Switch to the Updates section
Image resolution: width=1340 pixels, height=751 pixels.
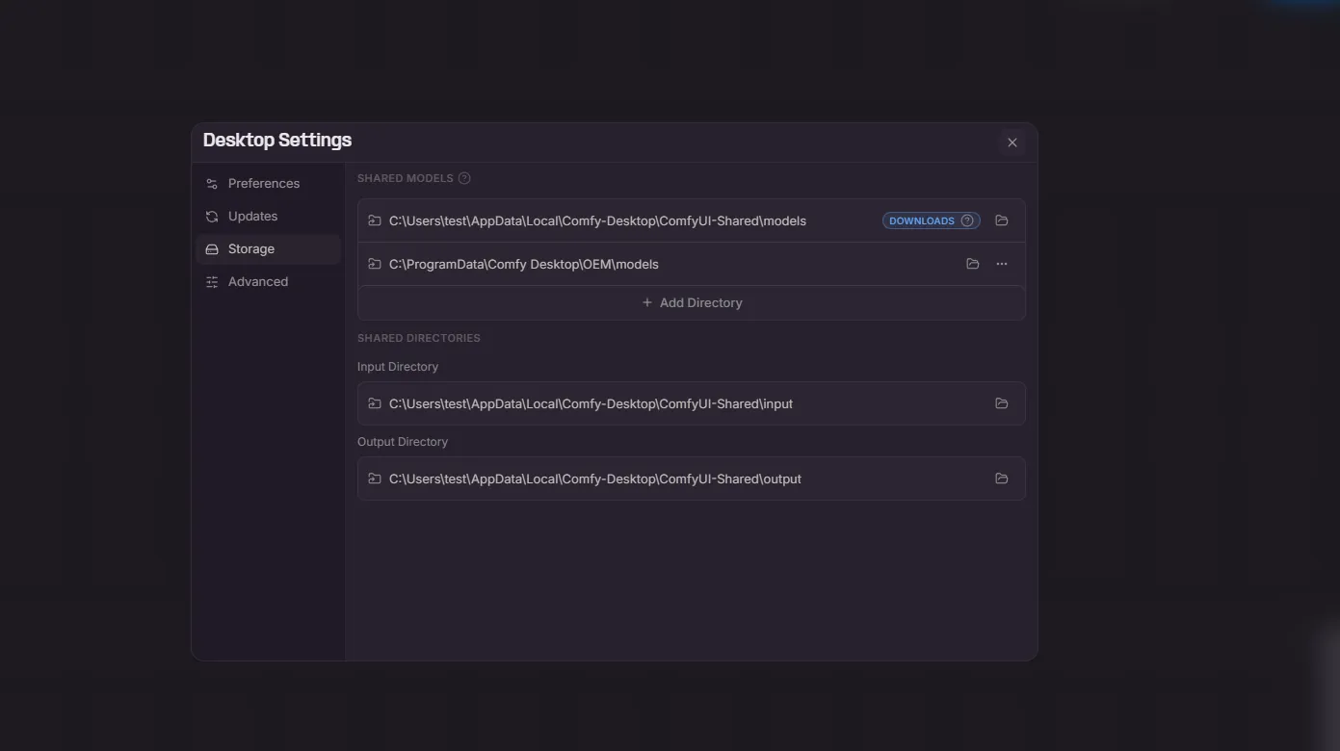pos(268,216)
